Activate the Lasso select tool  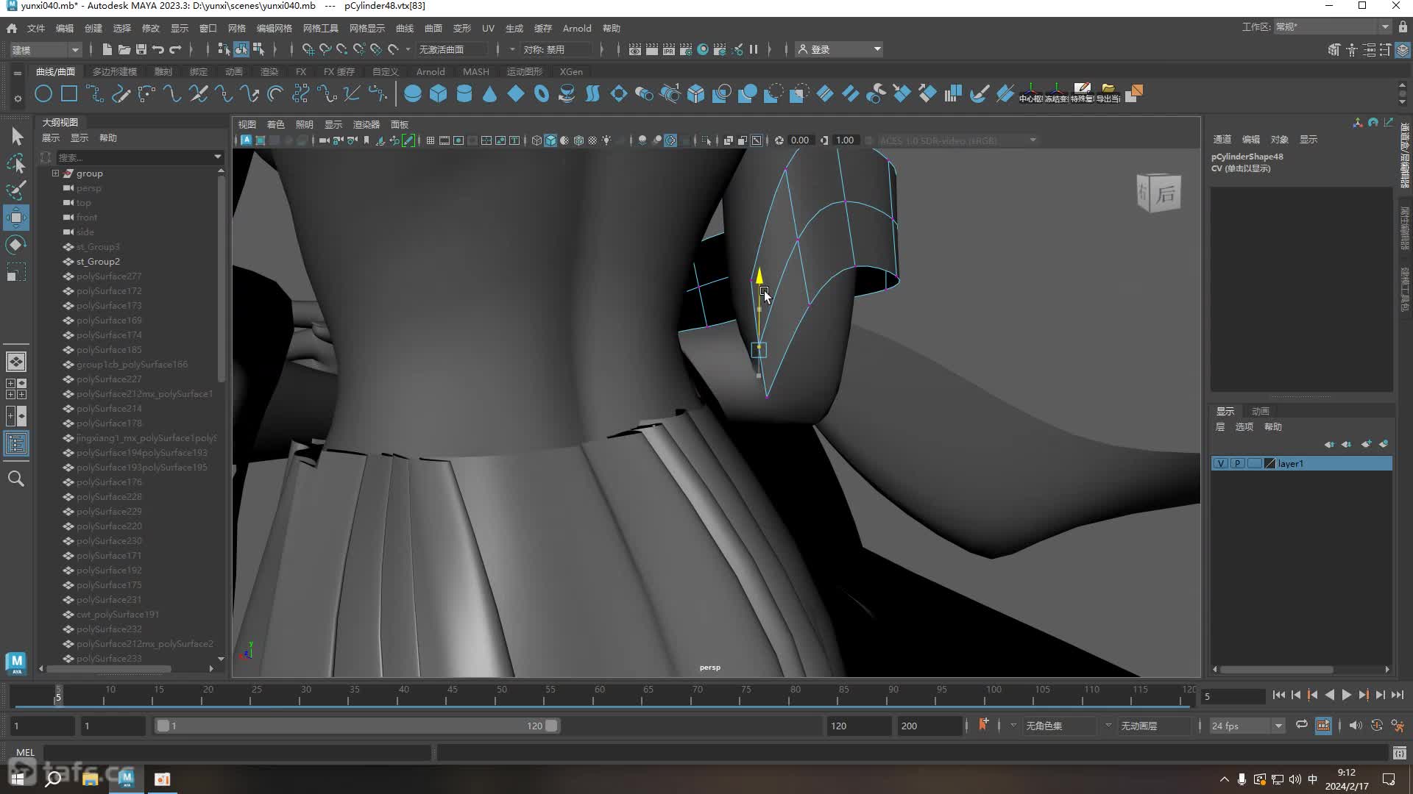tap(16, 163)
